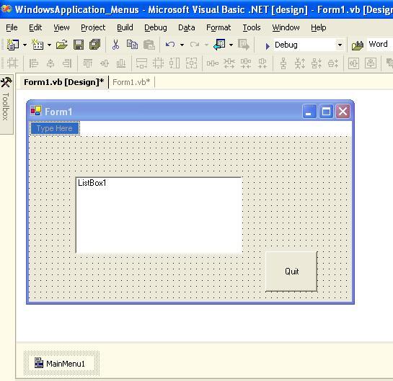The height and width of the screenshot is (381, 393).
Task: Click the Save All icon
Action: 95,45
